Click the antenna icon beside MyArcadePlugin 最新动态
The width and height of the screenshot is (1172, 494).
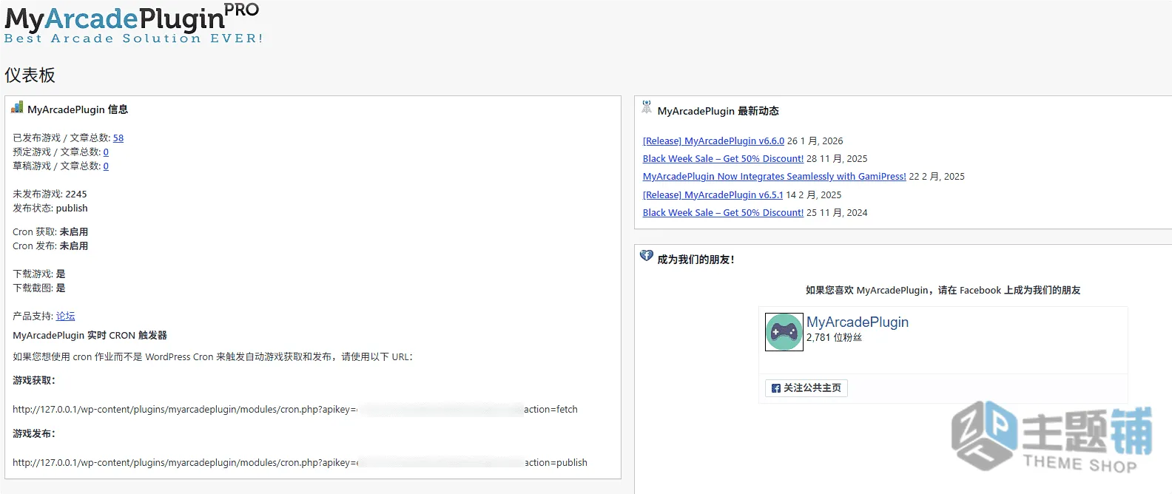(647, 107)
